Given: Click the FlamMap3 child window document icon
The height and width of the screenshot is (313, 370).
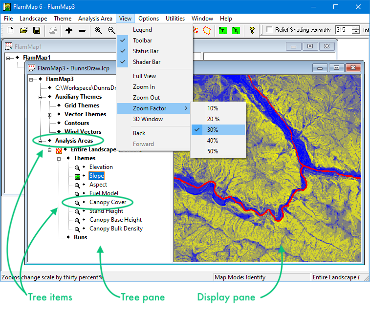Looking at the screenshot, I should (x=32, y=68).
